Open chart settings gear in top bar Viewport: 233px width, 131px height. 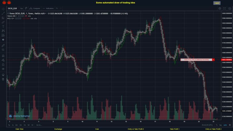[220, 8]
